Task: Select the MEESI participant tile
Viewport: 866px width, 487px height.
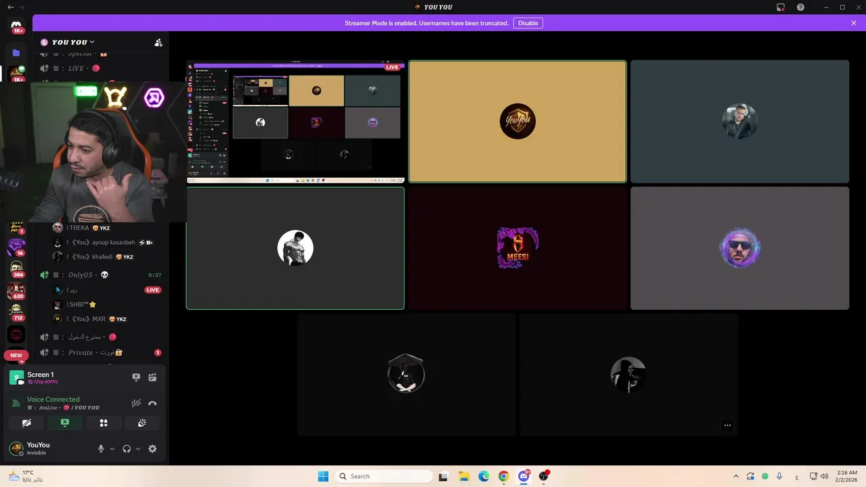Action: coord(518,248)
